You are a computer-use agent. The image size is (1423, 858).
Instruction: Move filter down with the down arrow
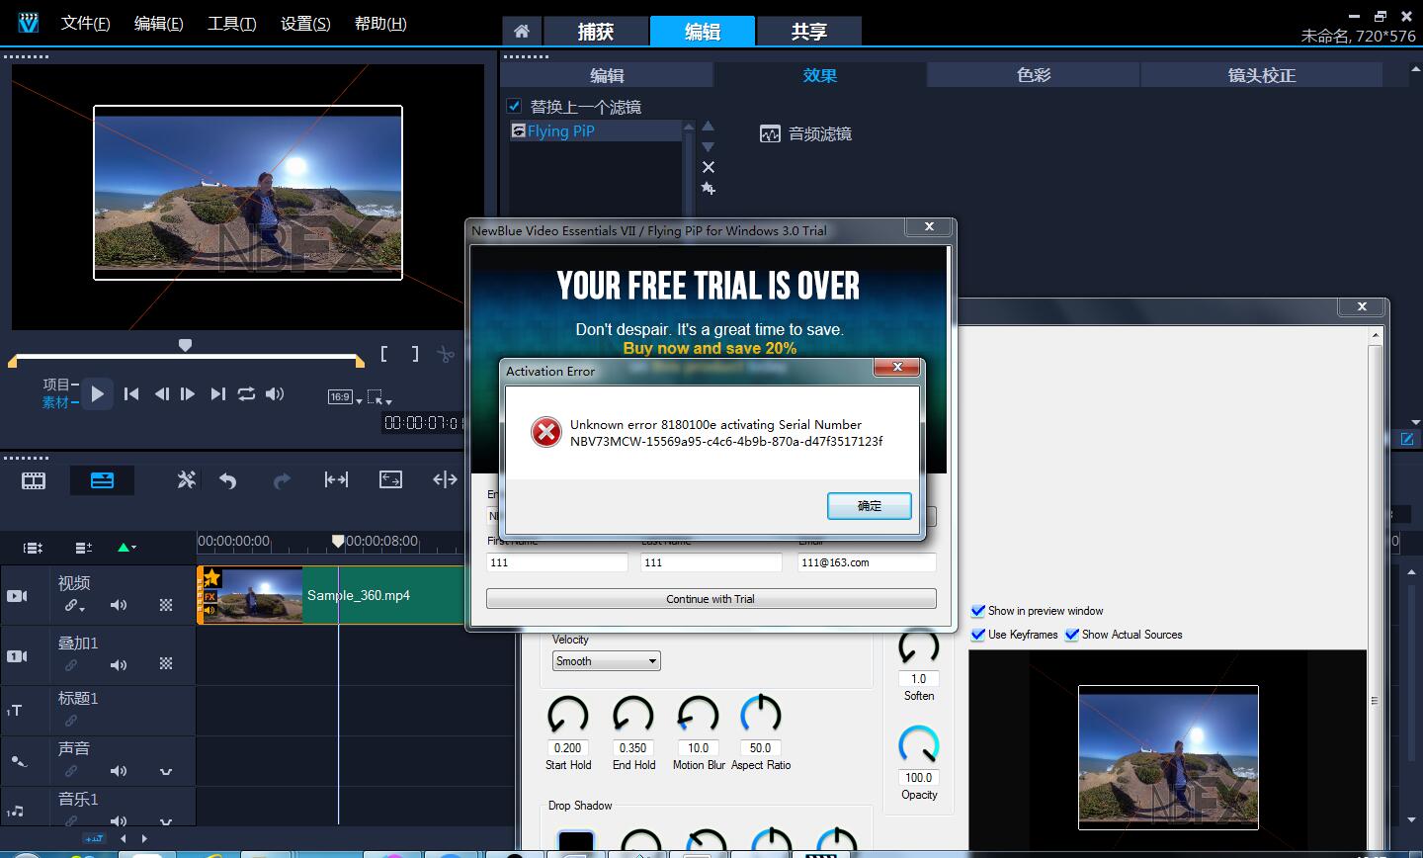point(708,146)
